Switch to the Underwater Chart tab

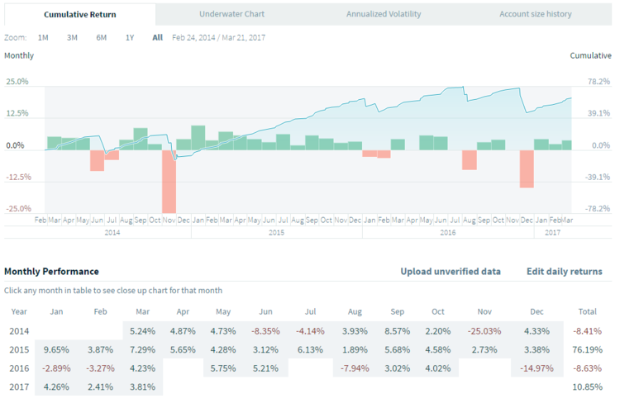[232, 14]
